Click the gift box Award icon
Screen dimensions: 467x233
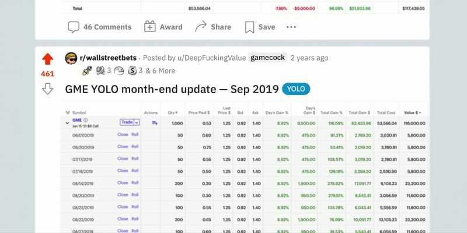(150, 27)
